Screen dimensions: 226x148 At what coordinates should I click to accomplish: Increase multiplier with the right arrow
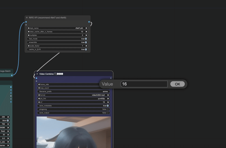point(86,35)
